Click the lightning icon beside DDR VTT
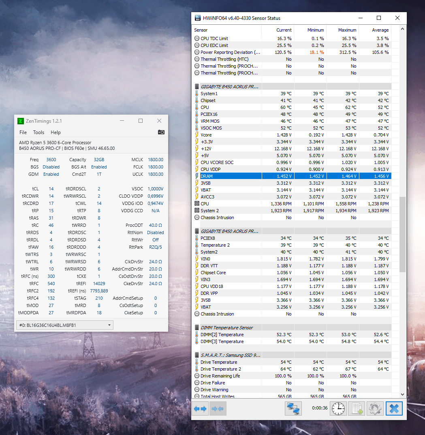425x435 pixels. (x=196, y=265)
